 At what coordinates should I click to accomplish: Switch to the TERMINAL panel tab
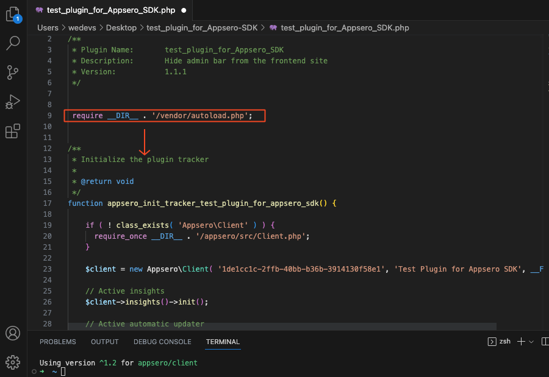pyautogui.click(x=223, y=342)
